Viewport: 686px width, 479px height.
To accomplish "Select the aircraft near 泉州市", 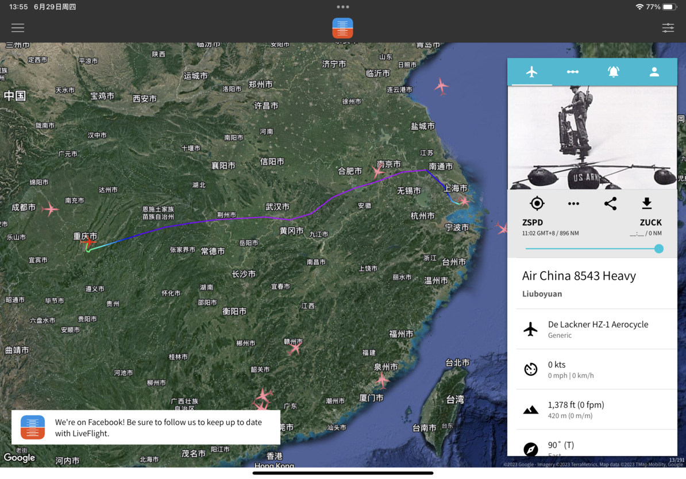I will (383, 380).
